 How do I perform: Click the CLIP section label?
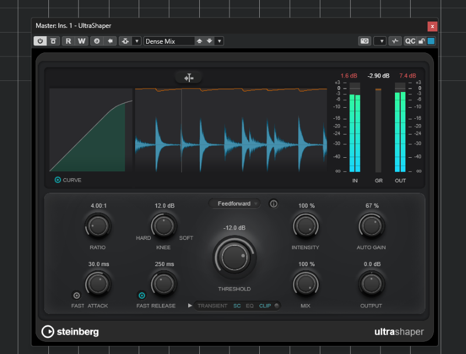[264, 306]
